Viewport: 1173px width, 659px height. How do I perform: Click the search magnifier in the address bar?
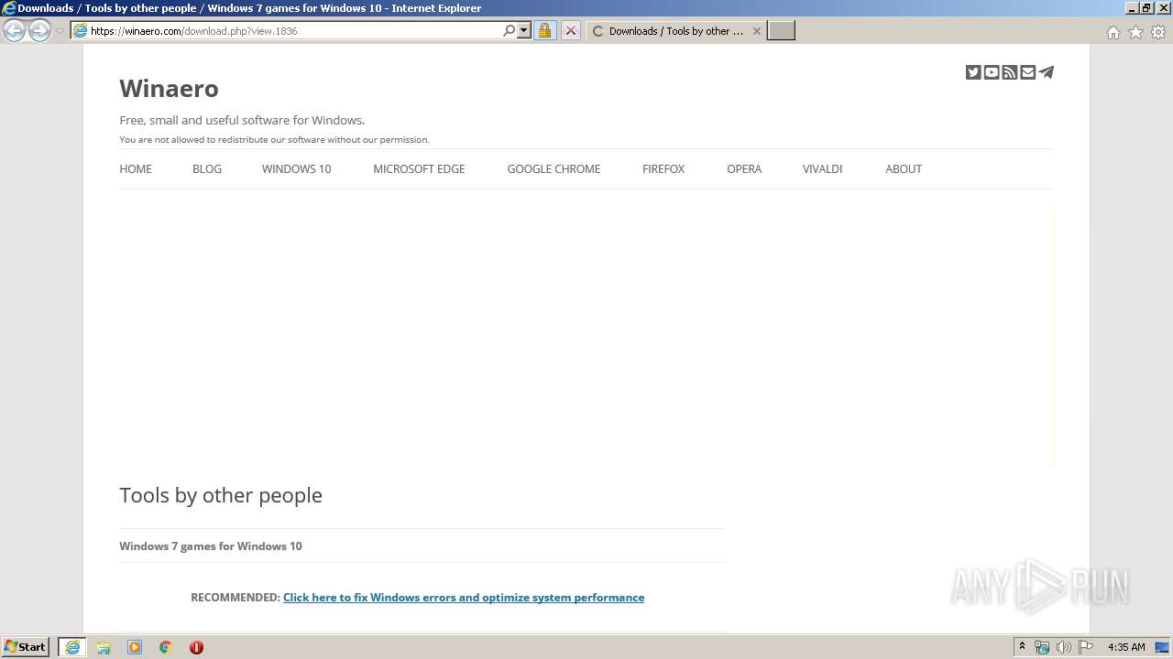pos(510,30)
